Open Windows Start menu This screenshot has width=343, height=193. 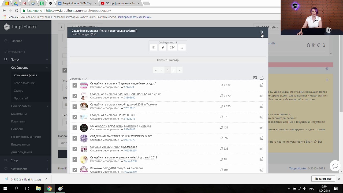(5, 189)
